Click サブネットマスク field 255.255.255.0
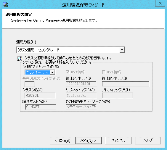The image size is (167, 150). pos(81,96)
